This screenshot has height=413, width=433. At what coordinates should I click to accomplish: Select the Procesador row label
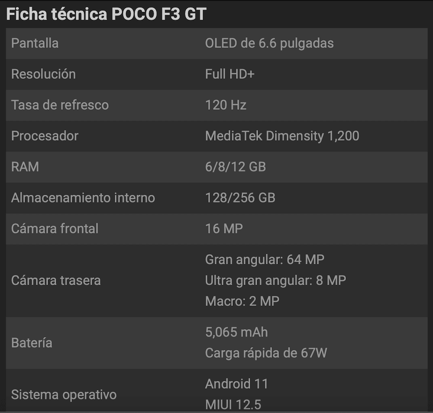tap(45, 136)
